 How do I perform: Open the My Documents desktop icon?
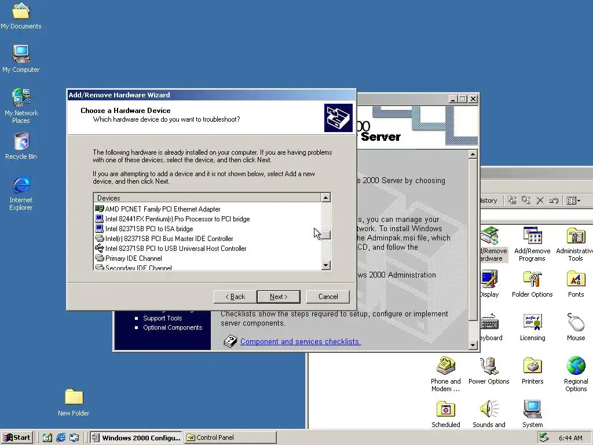point(21,16)
